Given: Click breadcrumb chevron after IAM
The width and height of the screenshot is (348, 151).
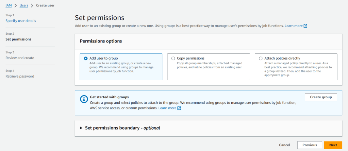Looking at the screenshot, I should pos(16,5).
